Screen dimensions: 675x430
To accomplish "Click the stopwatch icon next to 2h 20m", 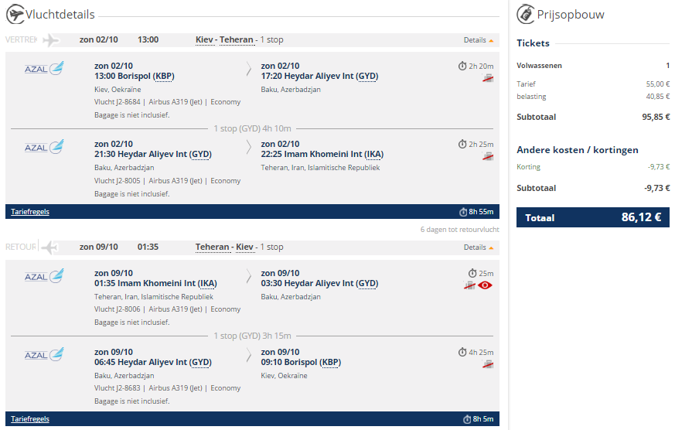I will 462,66.
